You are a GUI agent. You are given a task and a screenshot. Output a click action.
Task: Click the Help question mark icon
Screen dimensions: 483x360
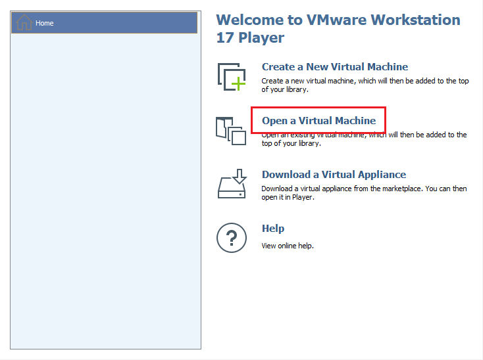coord(232,238)
